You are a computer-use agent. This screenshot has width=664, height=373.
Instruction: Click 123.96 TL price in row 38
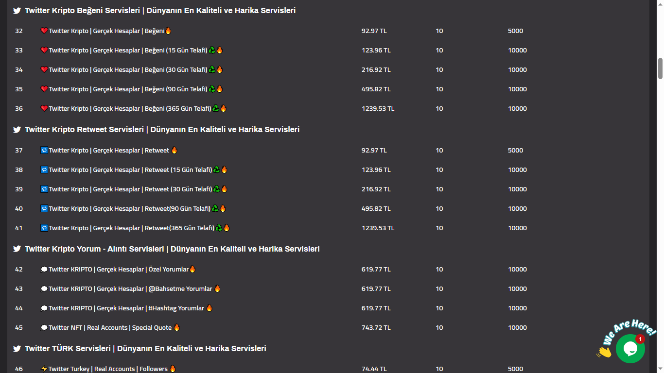pyautogui.click(x=376, y=170)
